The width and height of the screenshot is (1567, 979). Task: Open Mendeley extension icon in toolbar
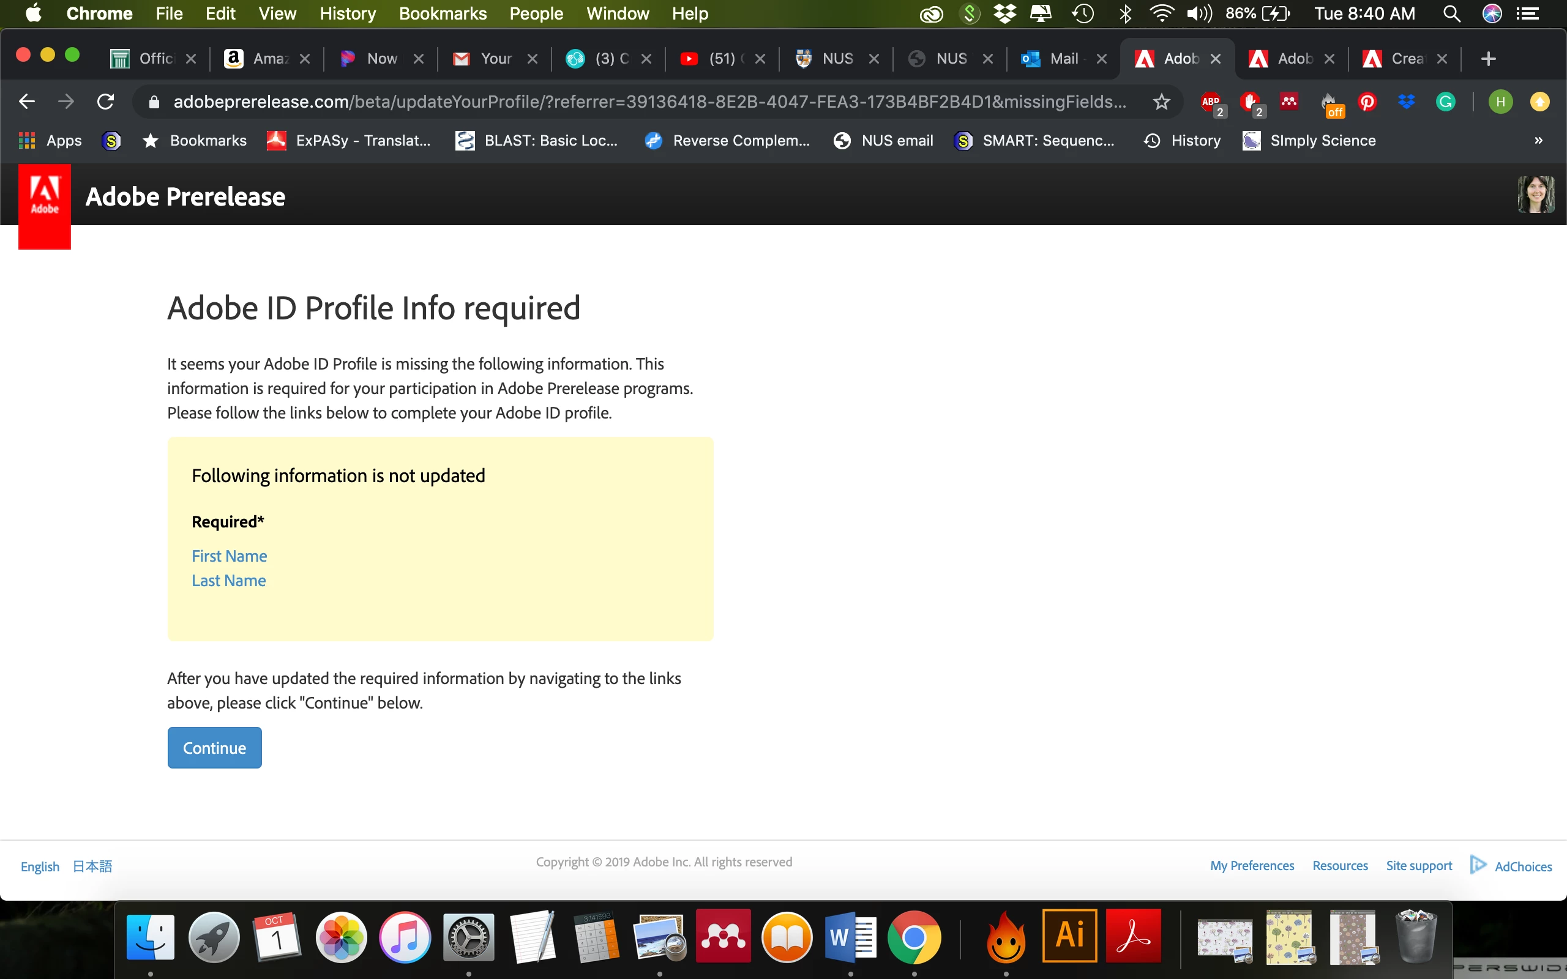tap(1288, 102)
